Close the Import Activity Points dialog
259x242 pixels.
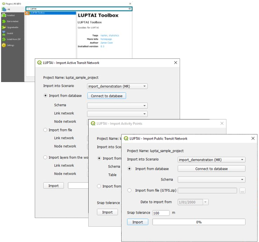point(222,123)
